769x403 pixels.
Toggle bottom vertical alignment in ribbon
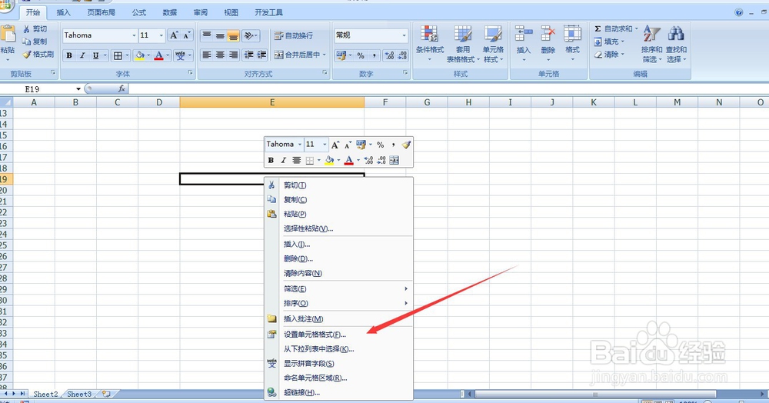[234, 35]
